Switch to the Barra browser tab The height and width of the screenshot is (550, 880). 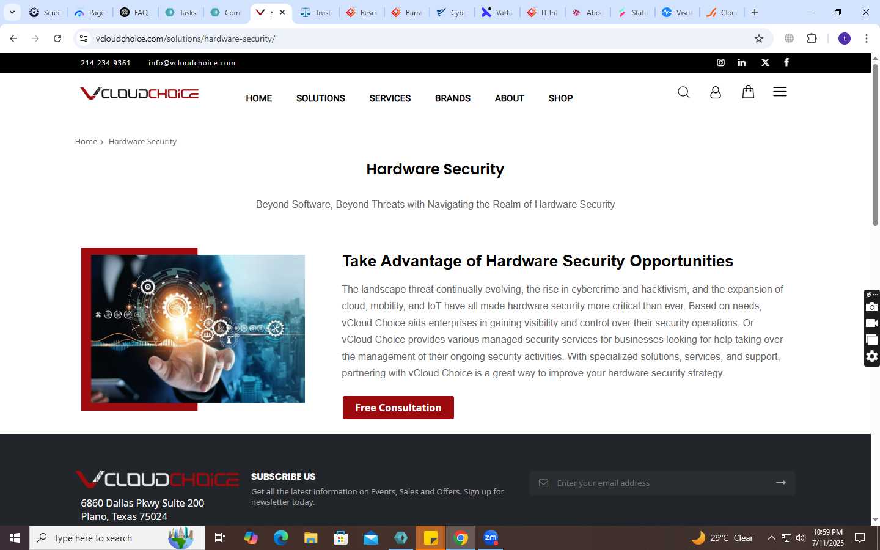tap(407, 12)
